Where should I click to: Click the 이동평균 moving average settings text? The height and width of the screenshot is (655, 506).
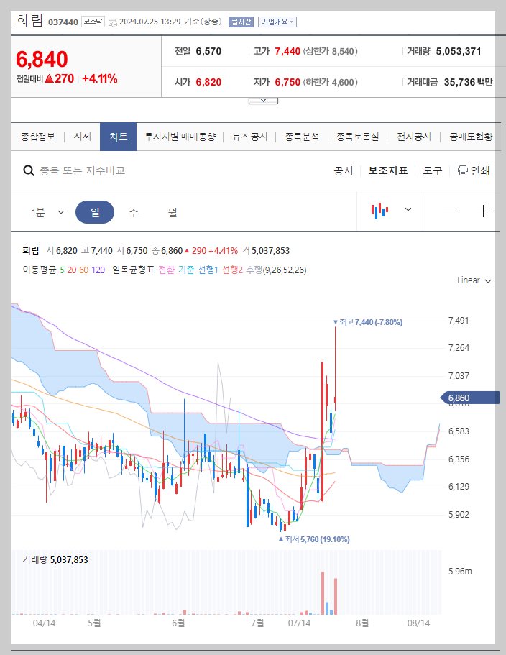(41, 270)
